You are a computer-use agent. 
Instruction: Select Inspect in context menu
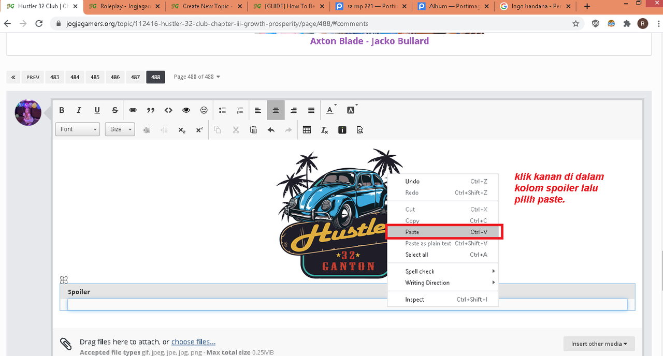[x=443, y=299]
